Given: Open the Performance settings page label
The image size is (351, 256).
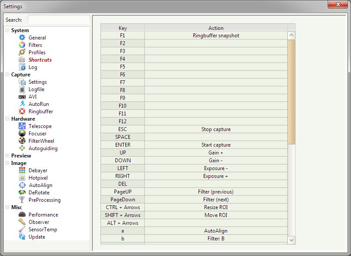Looking at the screenshot, I should click(x=43, y=215).
